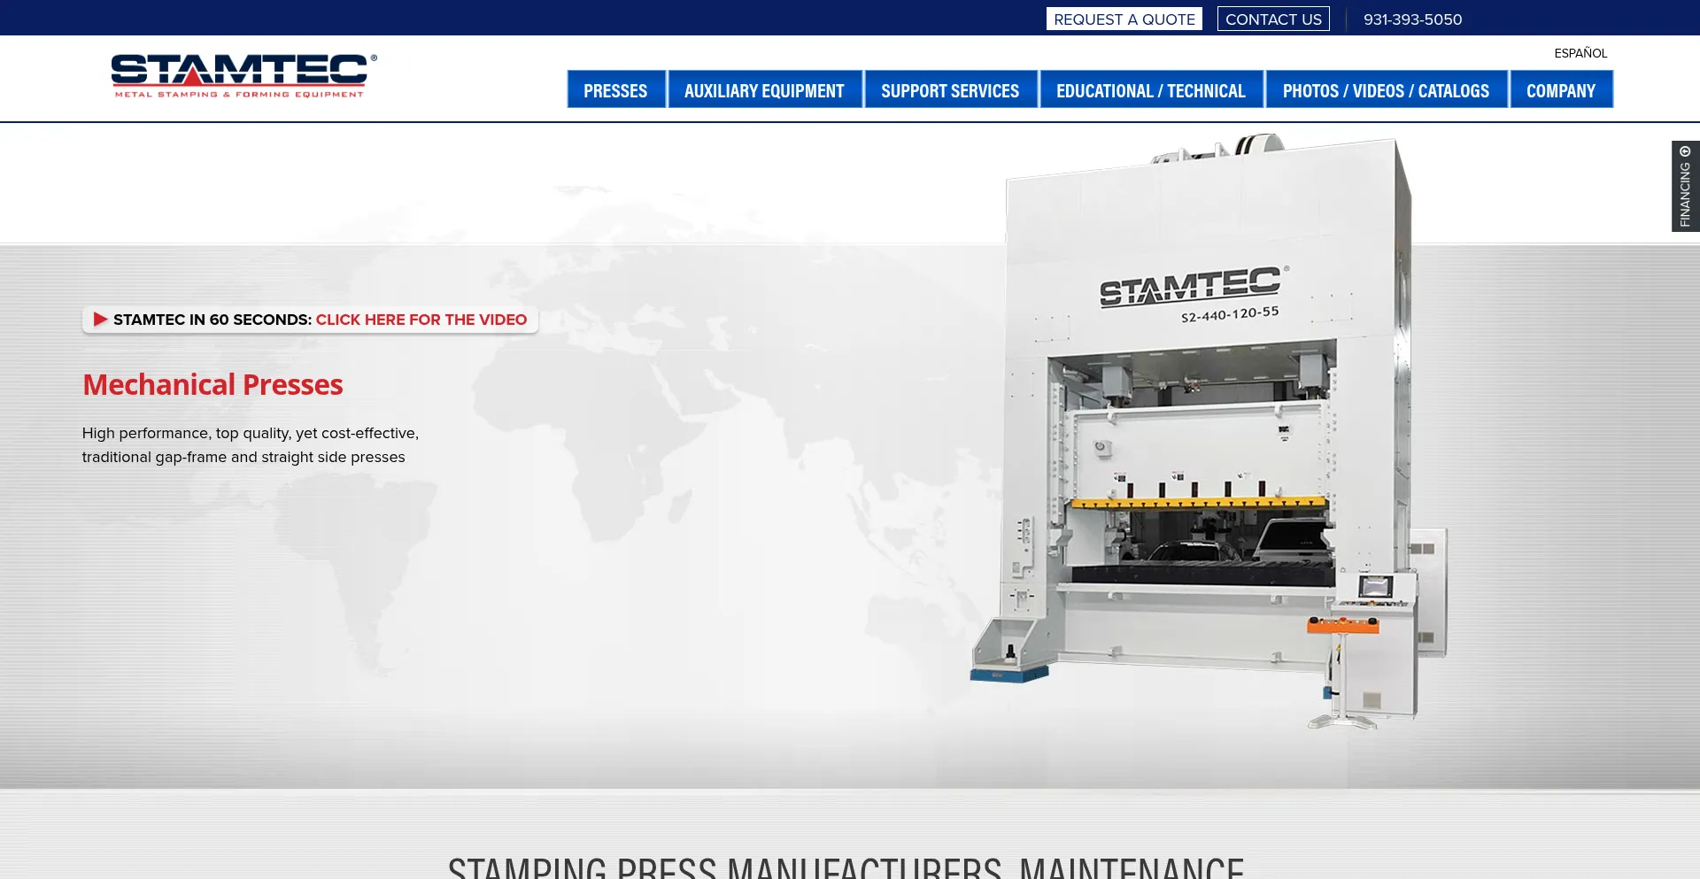Call phone number 931-393-5050

click(1412, 19)
